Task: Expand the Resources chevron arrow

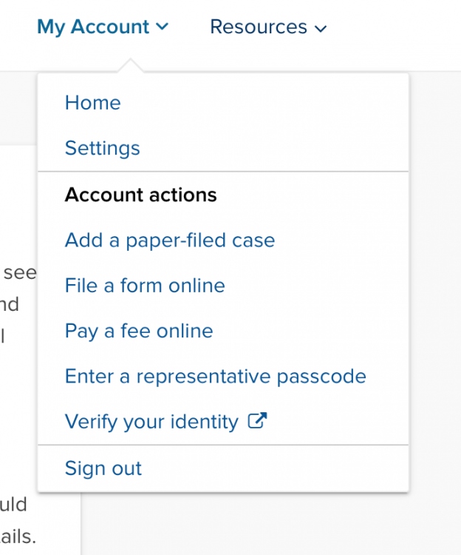Action: point(321,28)
